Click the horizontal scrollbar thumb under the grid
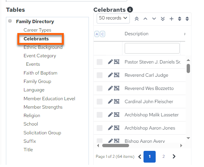 (115, 145)
